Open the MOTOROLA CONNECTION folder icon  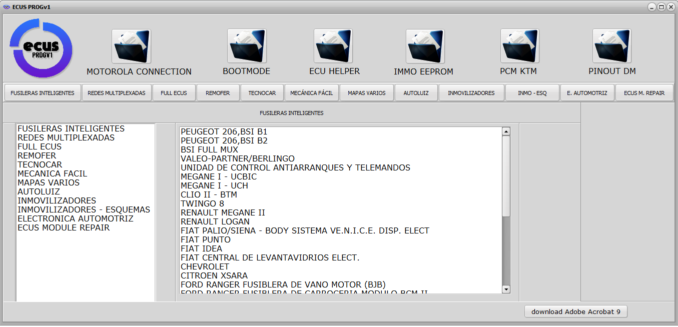coord(131,46)
